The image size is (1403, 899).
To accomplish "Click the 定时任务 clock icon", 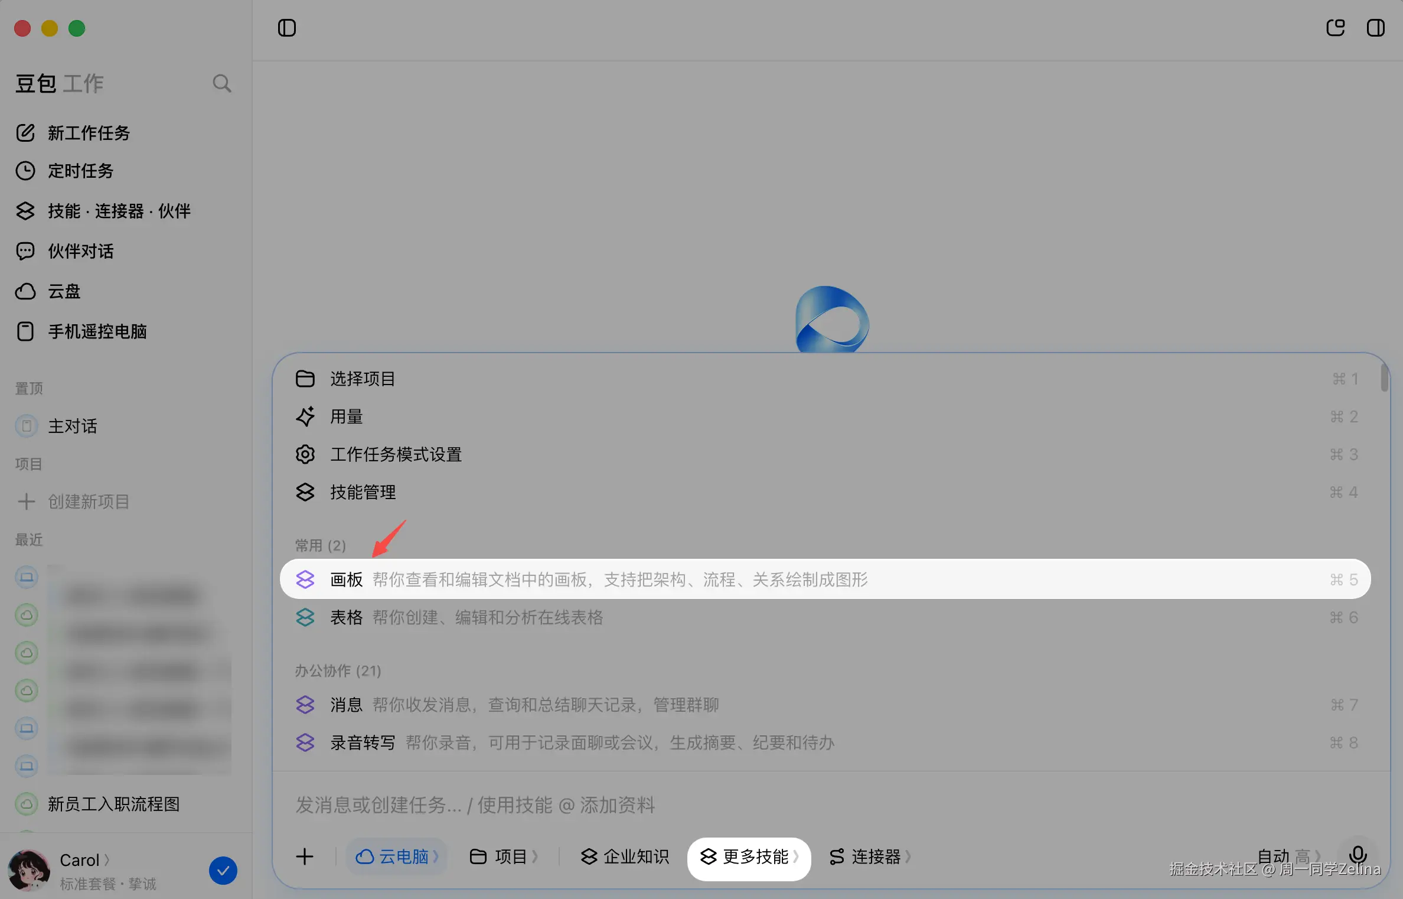I will click(25, 171).
